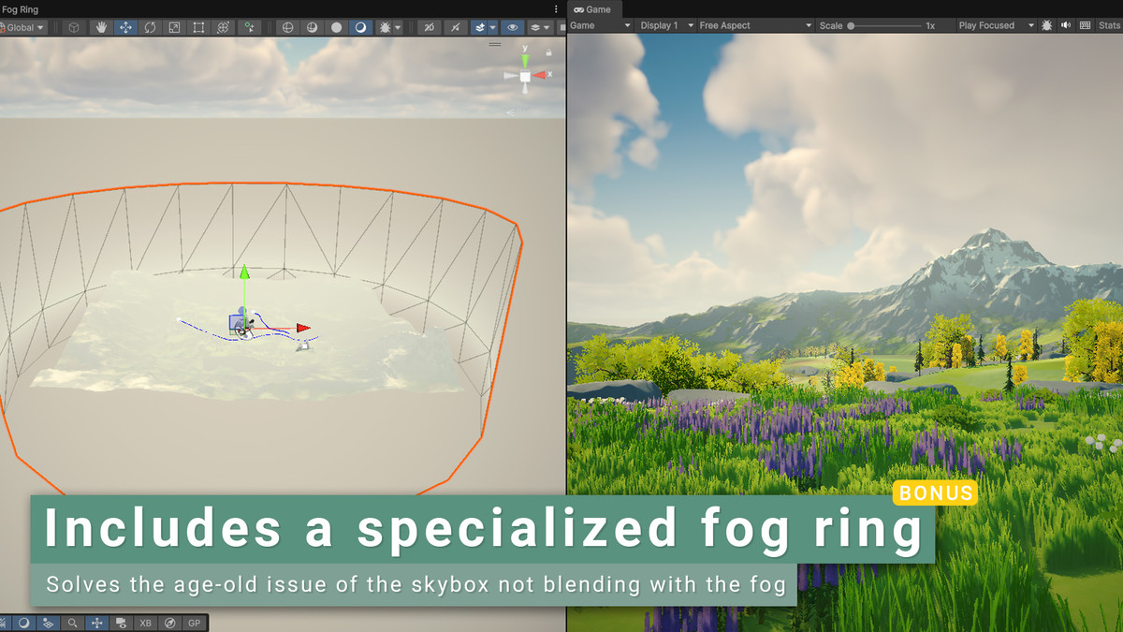Switch to the Game tab
Viewport: 1123px width, 632px height.
[592, 9]
